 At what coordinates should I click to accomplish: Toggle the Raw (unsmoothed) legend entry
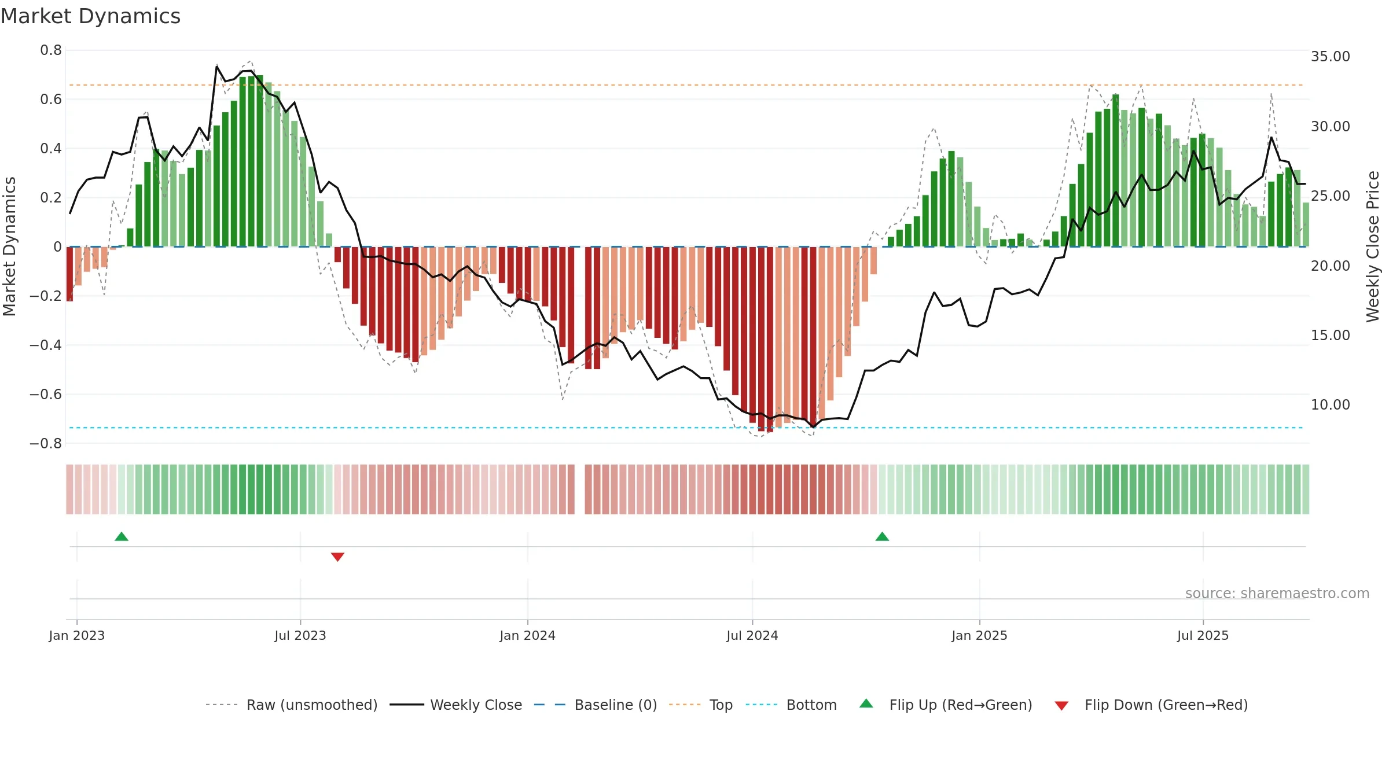point(292,705)
